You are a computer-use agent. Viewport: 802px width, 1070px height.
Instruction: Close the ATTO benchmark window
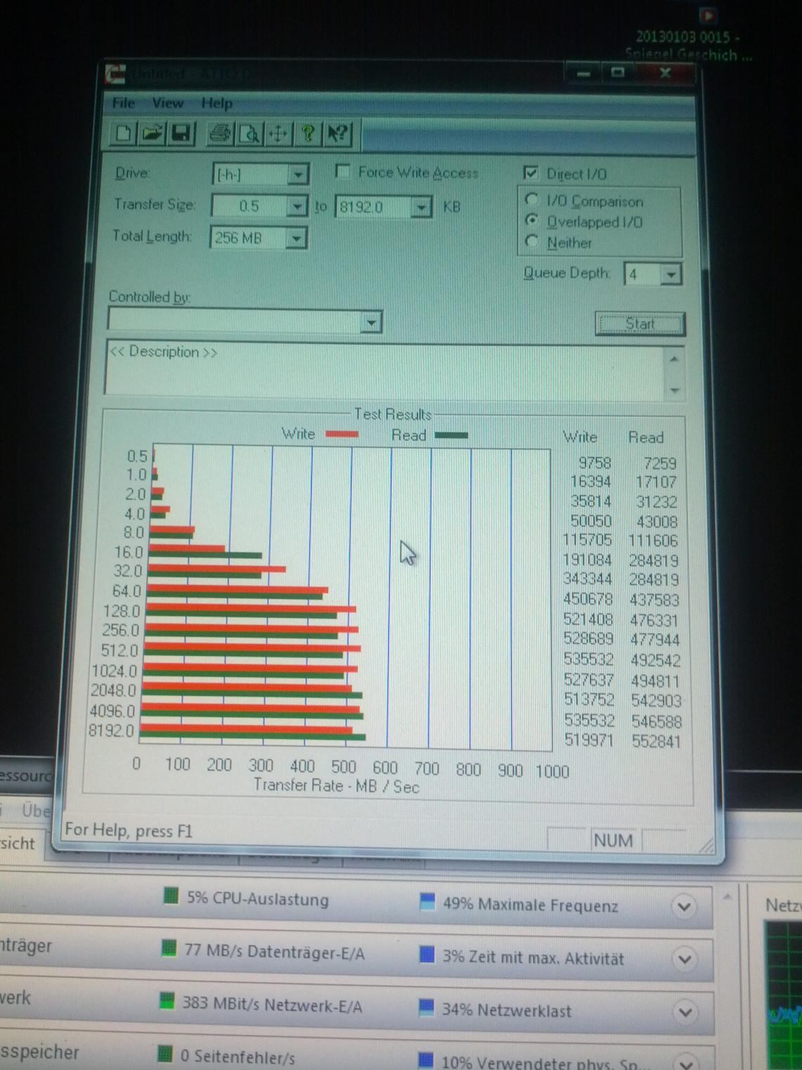point(664,72)
